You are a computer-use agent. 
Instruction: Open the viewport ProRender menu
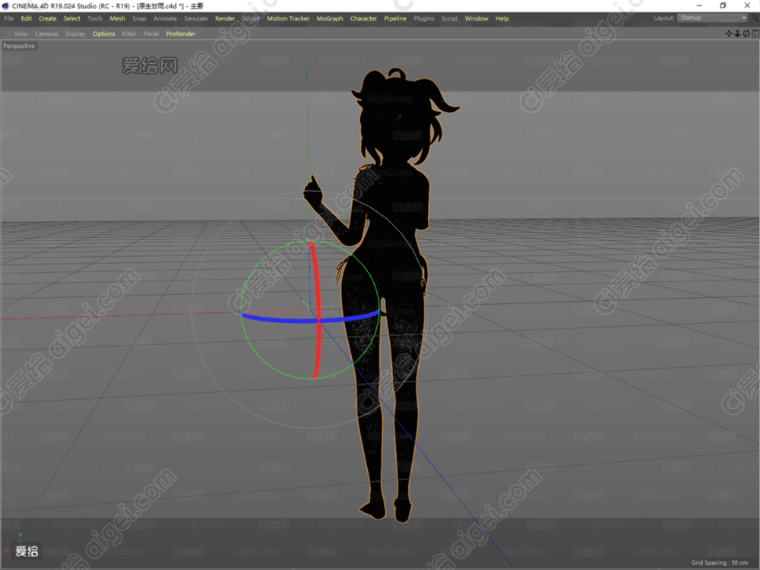pyautogui.click(x=181, y=33)
